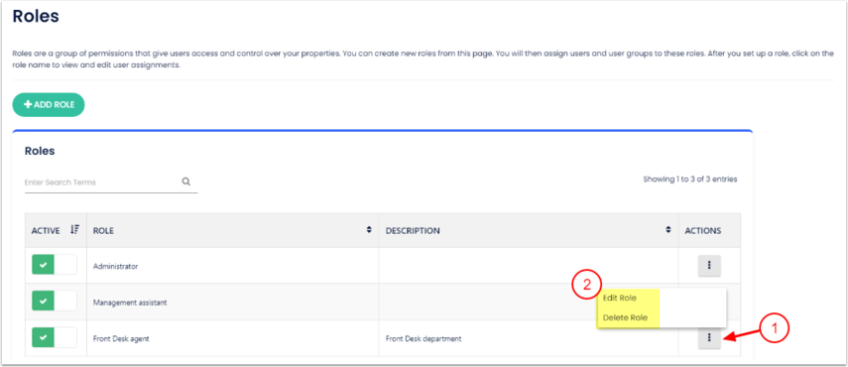Click the plus icon on Add Role

[28, 105]
